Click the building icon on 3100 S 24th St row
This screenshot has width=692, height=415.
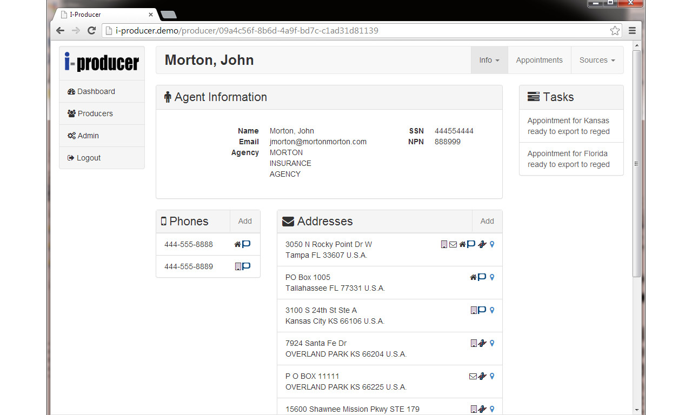pos(474,310)
